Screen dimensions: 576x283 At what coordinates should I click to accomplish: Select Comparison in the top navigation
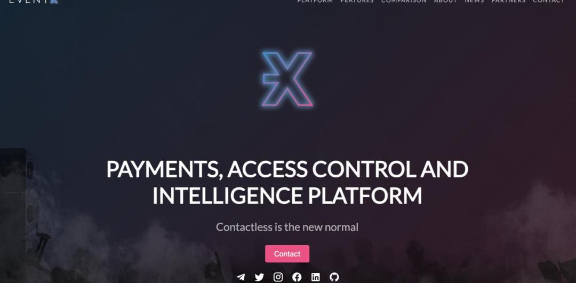coord(404,1)
